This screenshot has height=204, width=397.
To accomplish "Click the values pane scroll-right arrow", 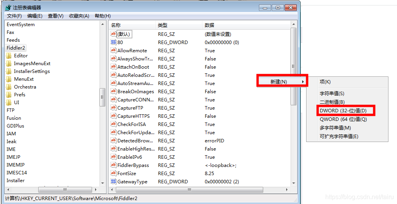I will [287, 190].
